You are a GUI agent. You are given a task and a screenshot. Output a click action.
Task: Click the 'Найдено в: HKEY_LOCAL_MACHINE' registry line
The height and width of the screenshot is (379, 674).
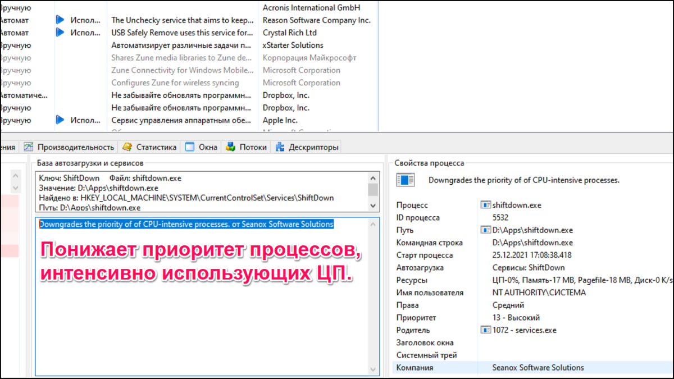click(186, 198)
